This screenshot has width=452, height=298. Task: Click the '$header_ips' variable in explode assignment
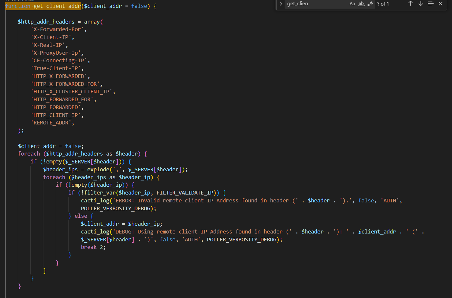[x=60, y=170]
